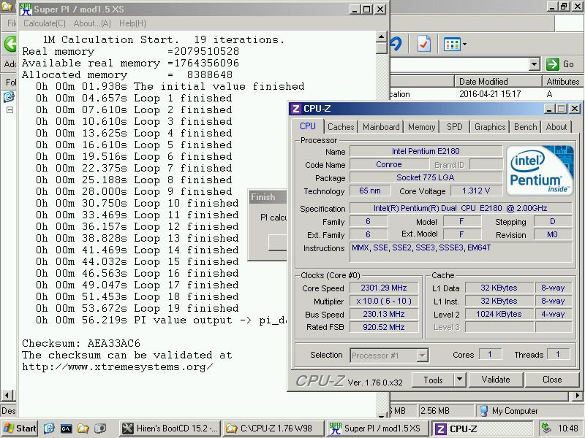Click the Super PI scrollbar up arrow
Screen dimensions: 585x438
(381, 36)
